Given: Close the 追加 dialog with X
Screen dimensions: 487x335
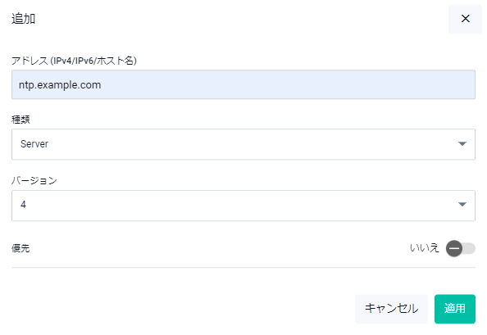Looking at the screenshot, I should tap(465, 19).
